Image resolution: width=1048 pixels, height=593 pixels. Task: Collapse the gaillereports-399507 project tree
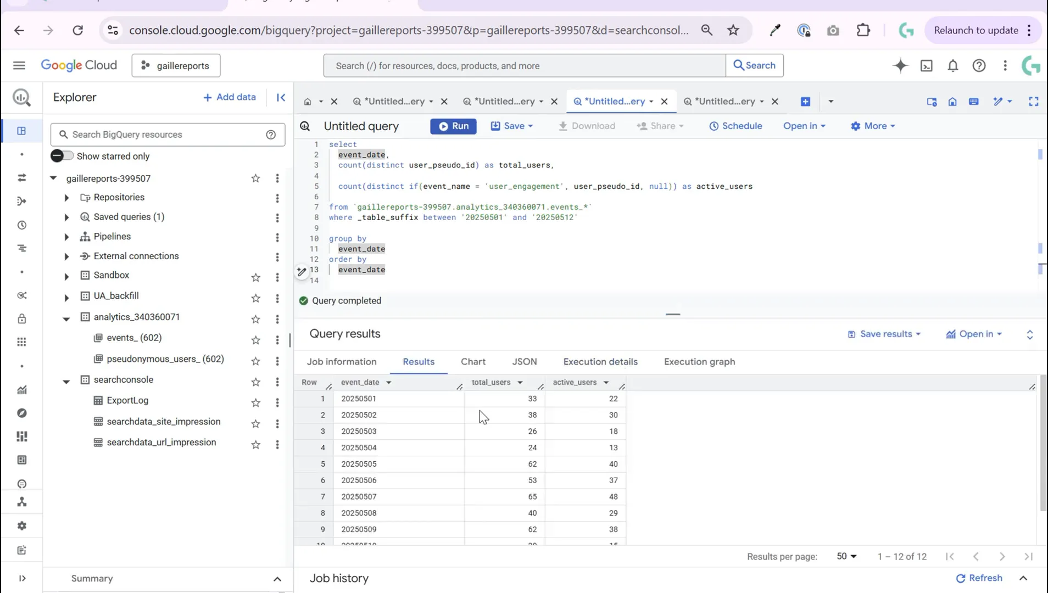[x=53, y=178]
